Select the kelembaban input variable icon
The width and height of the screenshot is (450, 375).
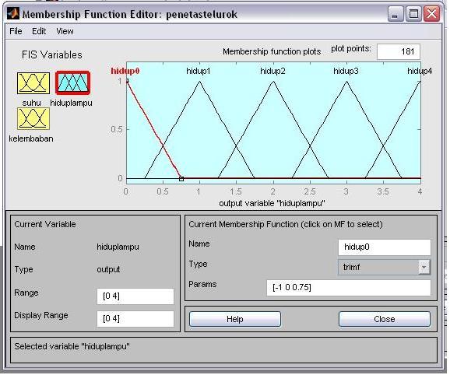[33, 119]
